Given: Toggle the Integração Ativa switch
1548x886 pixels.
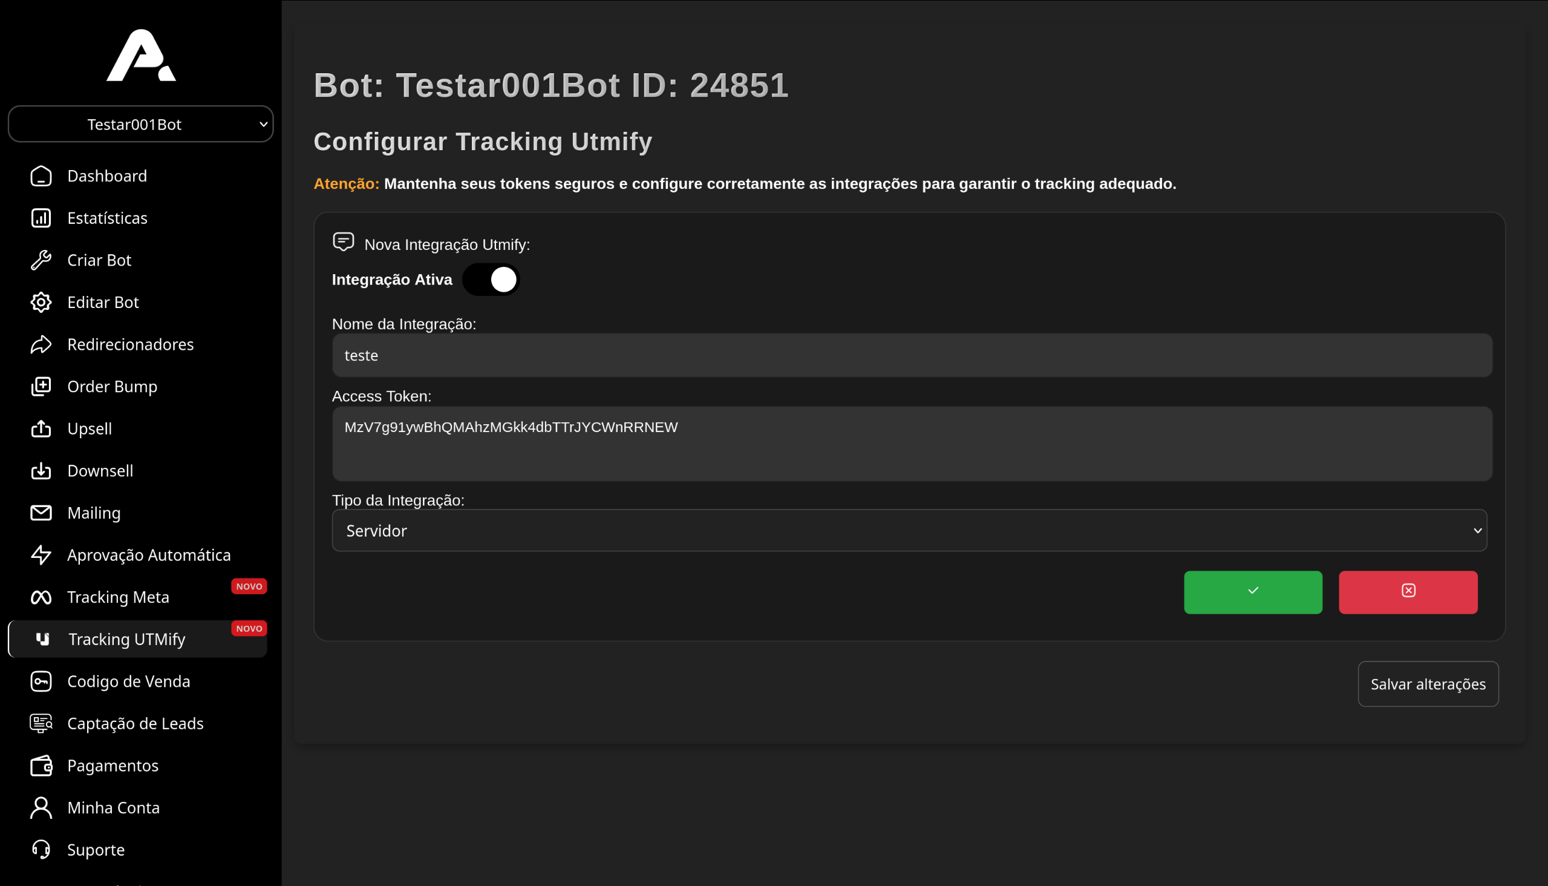Looking at the screenshot, I should 491,280.
